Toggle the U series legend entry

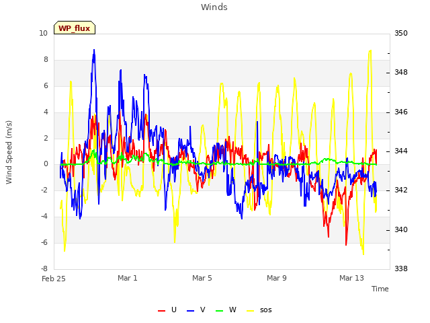tap(167, 310)
